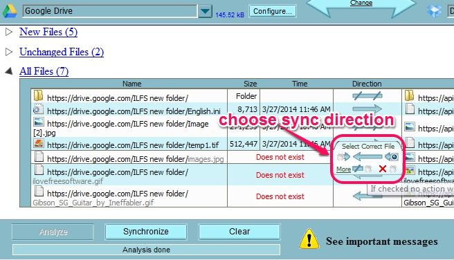Expand the Unchanged Files (2) triangle
Viewport: 454px width, 260px height.
coord(9,52)
